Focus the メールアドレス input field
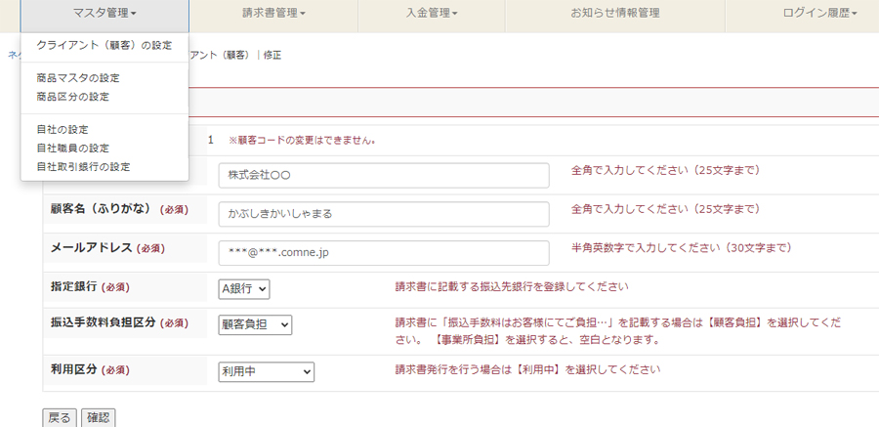879x427 pixels. [383, 253]
